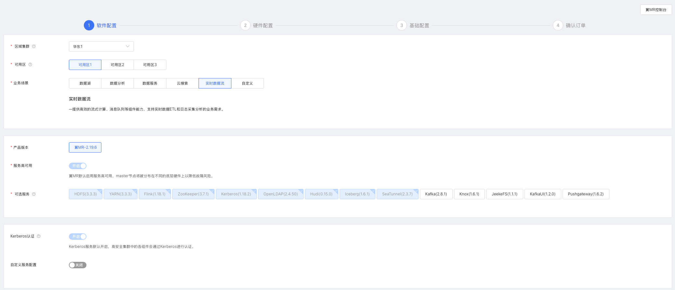Click help icon beside 可用区 label

(30, 64)
